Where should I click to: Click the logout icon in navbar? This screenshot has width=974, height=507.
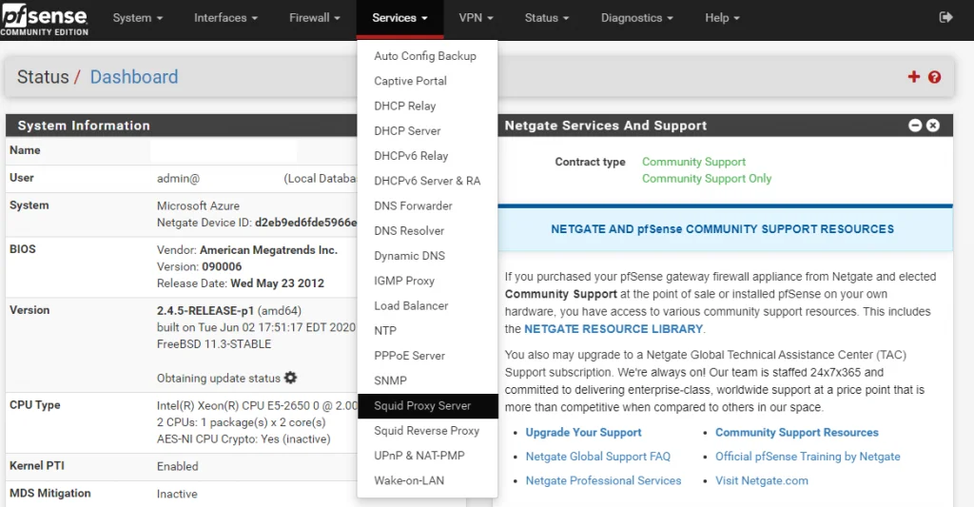click(x=945, y=17)
